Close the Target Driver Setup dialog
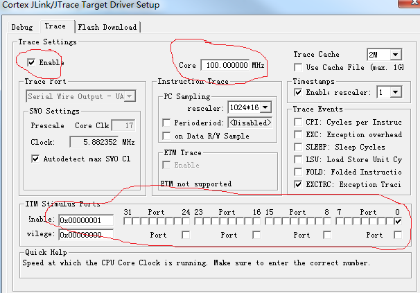 (x=410, y=3)
